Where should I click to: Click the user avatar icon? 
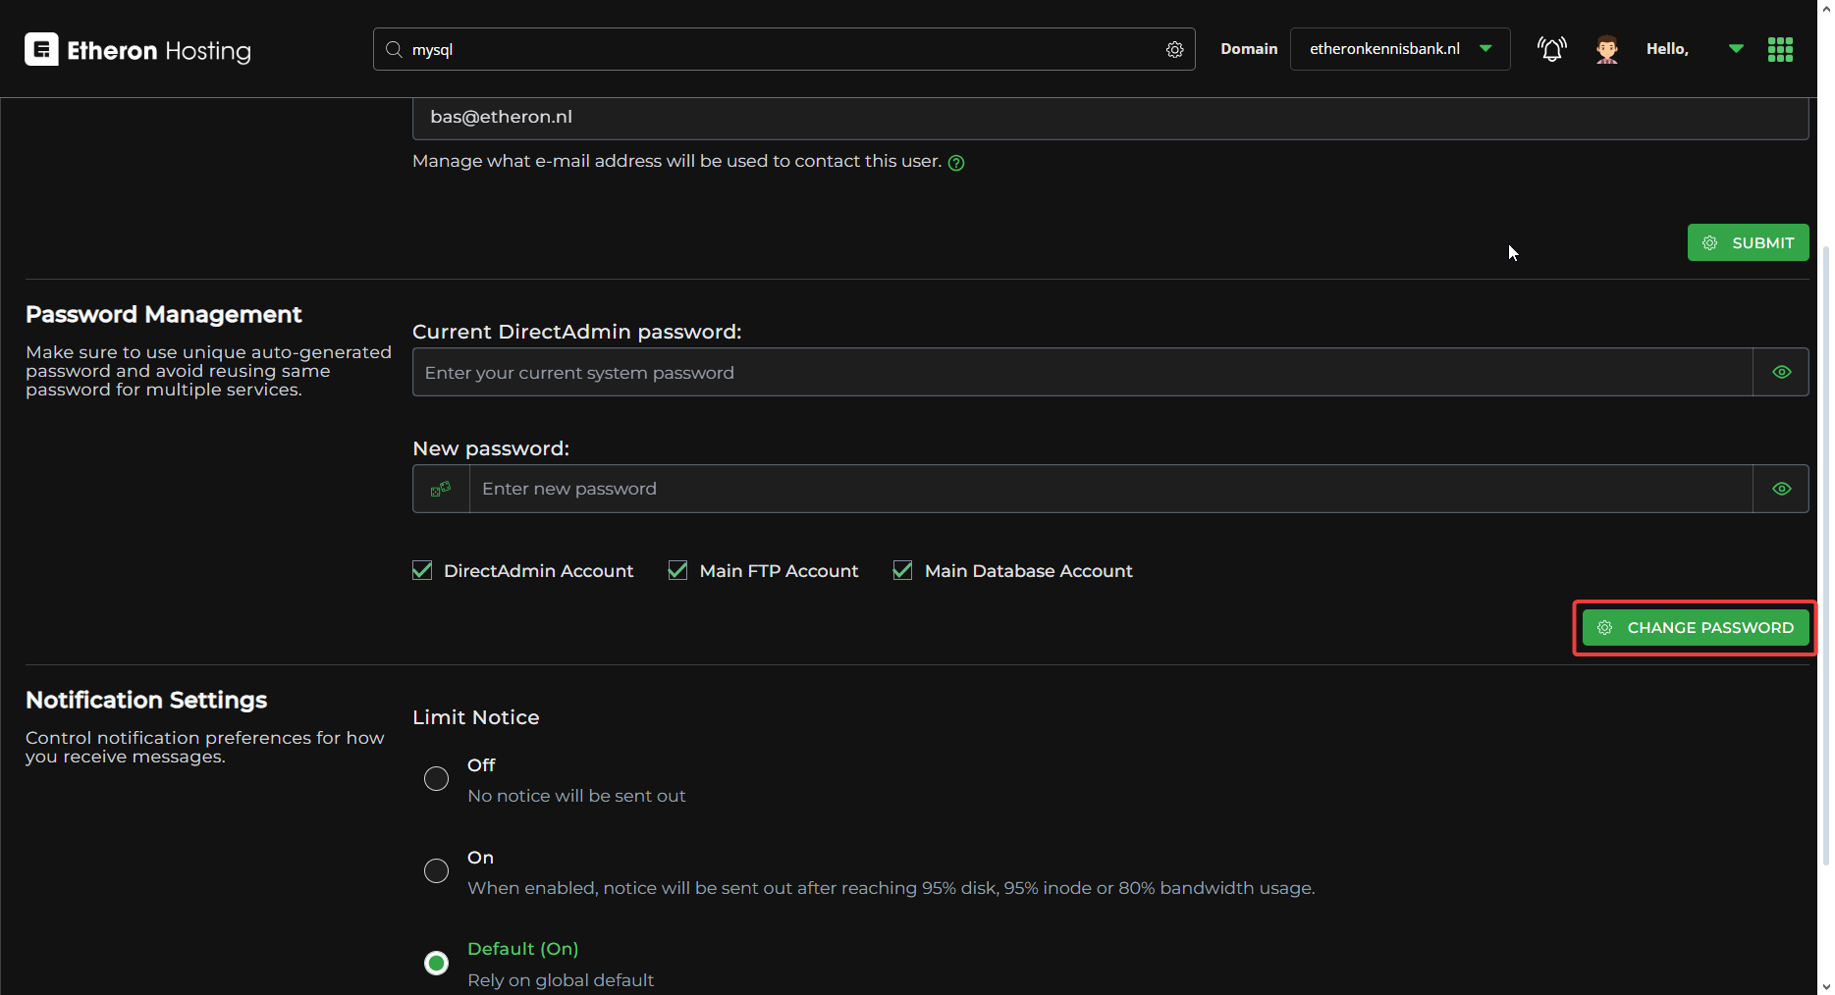tap(1606, 49)
